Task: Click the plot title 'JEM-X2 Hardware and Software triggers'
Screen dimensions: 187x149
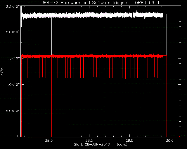Action: tap(85, 3)
